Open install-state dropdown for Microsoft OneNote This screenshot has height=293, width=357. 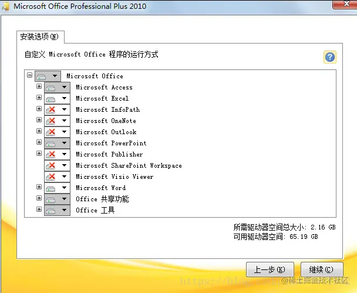57,121
